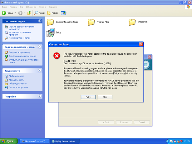Image resolution: width=192 pixels, height=144 pixels.
Task: Collapse the Другие места panel
Action: pyautogui.click(x=40, y=71)
